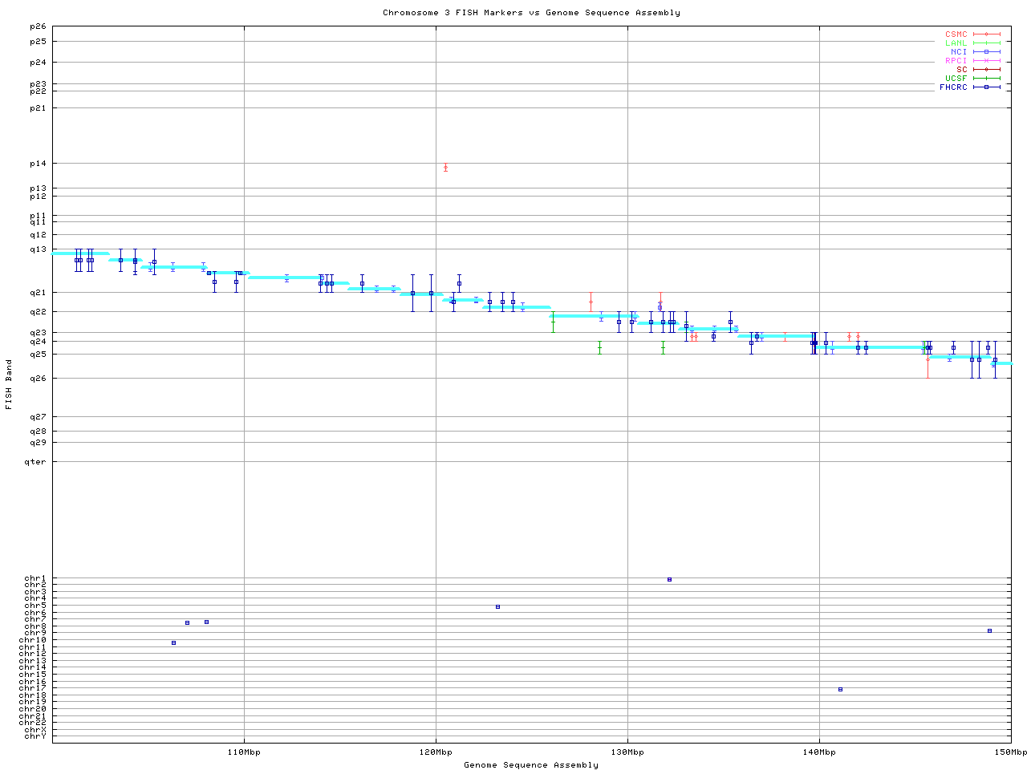The height and width of the screenshot is (770, 1027).
Task: Click the CSMC red legend marker
Action: 986,34
